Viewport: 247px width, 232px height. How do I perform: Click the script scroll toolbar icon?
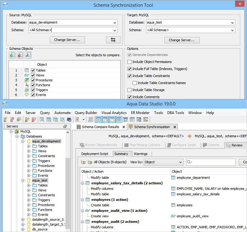click(90, 120)
